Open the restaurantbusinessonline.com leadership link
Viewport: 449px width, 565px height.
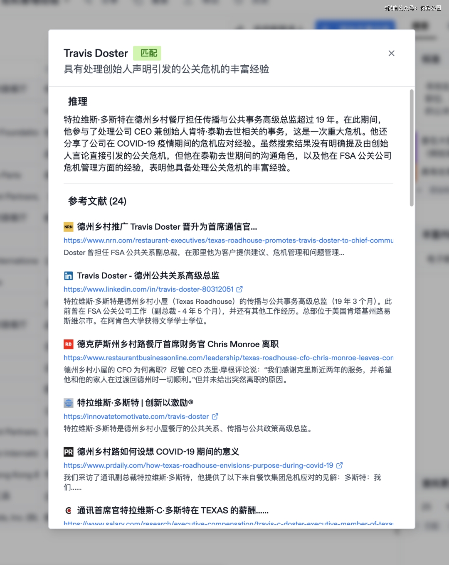click(x=228, y=358)
